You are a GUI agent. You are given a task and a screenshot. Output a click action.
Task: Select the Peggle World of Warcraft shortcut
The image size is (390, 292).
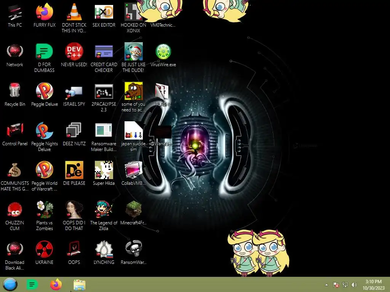[x=44, y=170]
